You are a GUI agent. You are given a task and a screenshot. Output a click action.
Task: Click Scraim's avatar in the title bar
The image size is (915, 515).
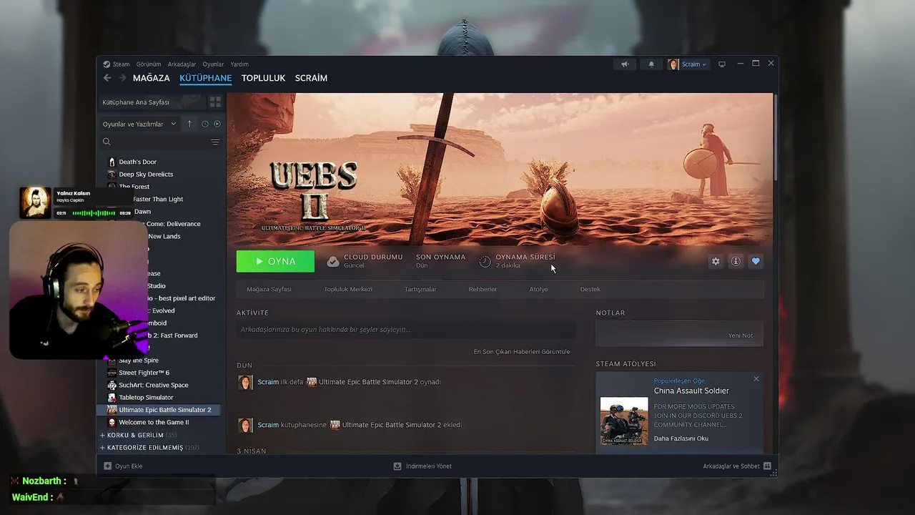(x=673, y=64)
